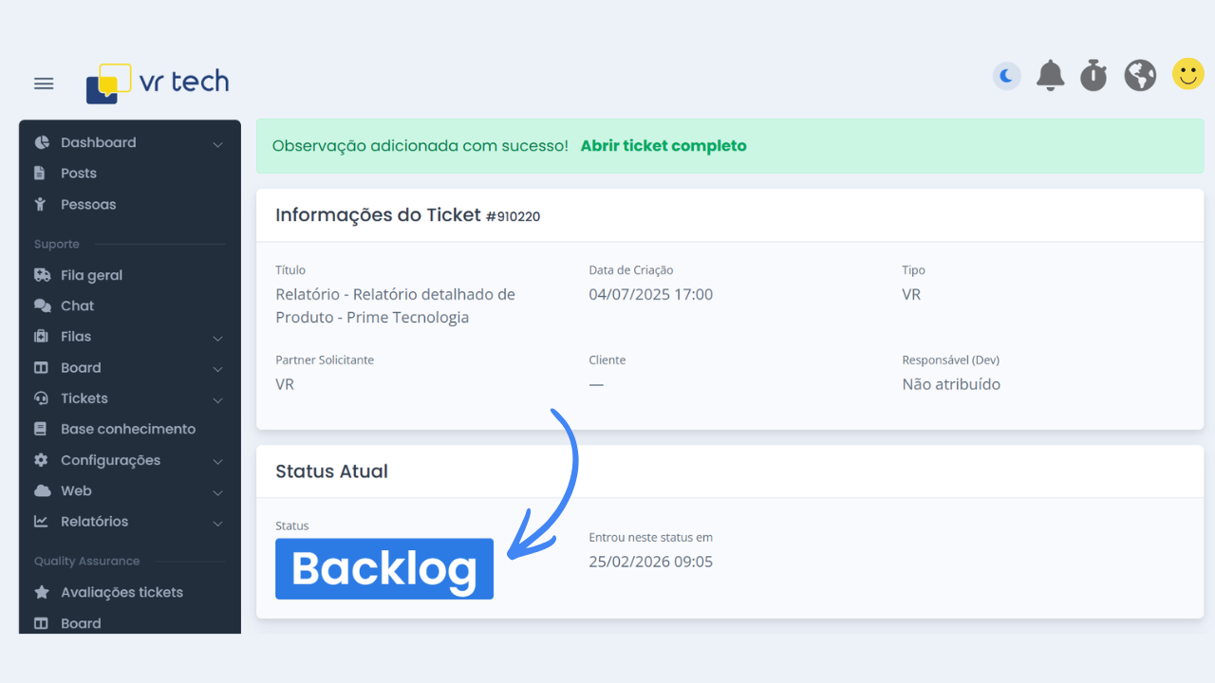1215x683 pixels.
Task: Open Posts in the sidebar
Action: 79,174
